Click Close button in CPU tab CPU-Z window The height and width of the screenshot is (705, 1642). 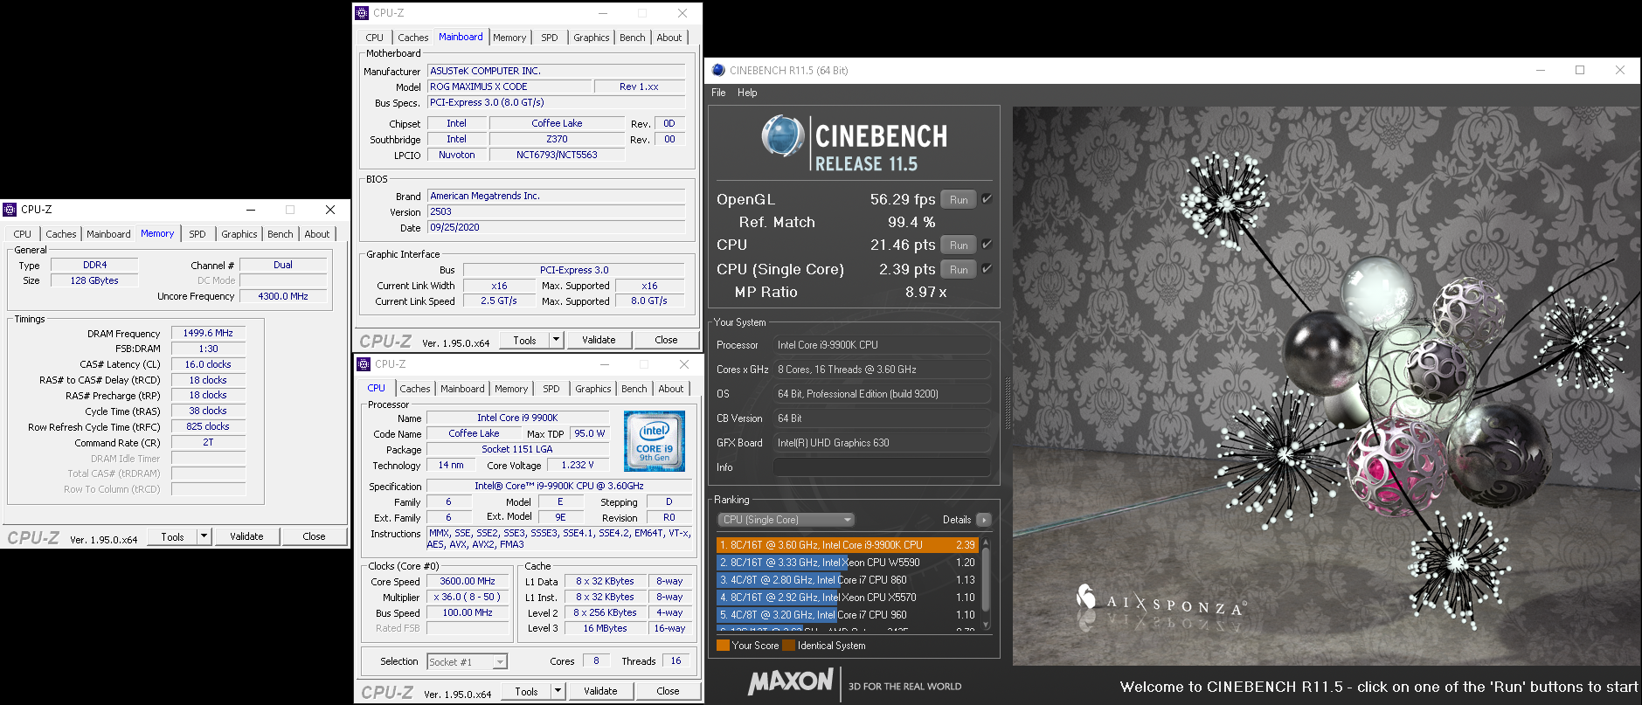coord(668,691)
